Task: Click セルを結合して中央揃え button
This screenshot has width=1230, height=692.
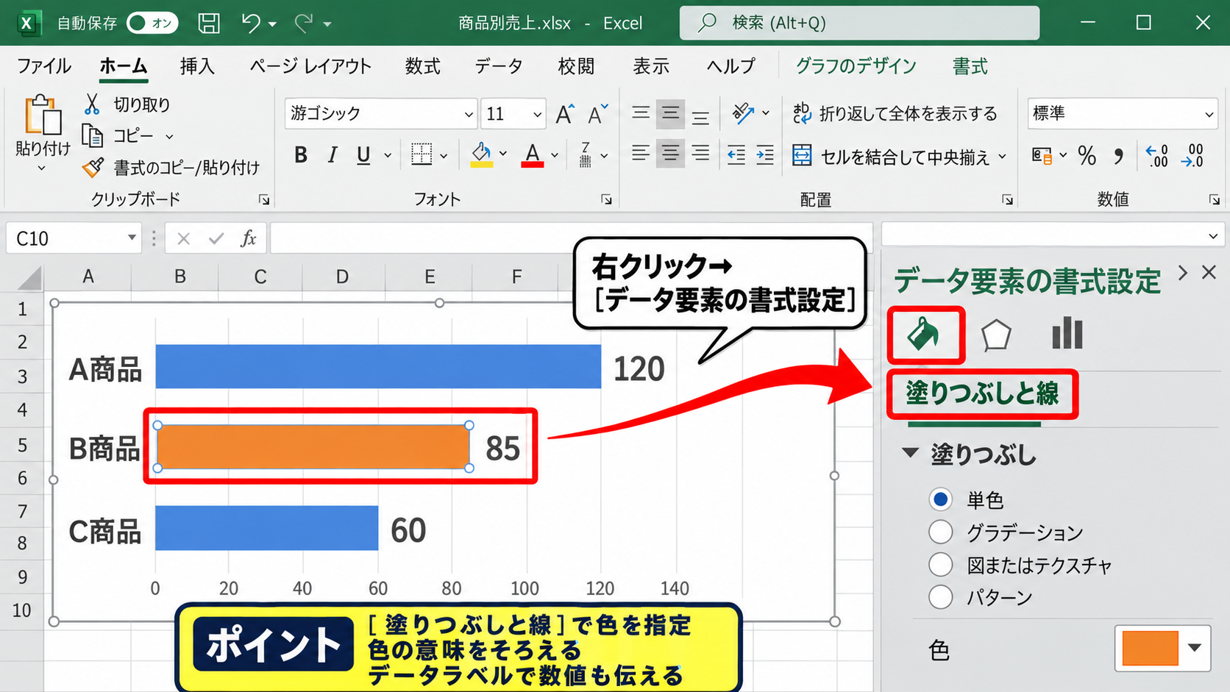Action: 899,157
